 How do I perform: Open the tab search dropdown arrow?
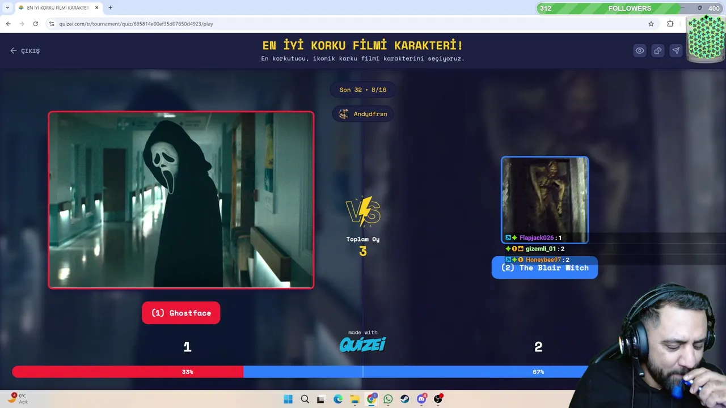click(8, 8)
